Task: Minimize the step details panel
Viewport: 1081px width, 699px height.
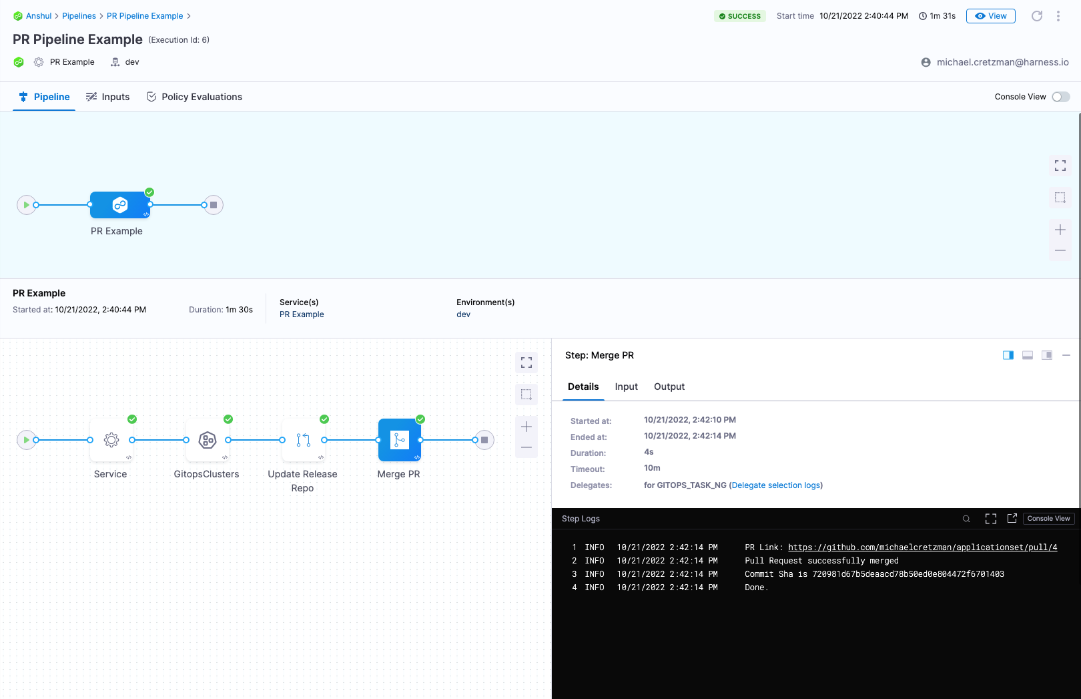Action: coord(1066,355)
